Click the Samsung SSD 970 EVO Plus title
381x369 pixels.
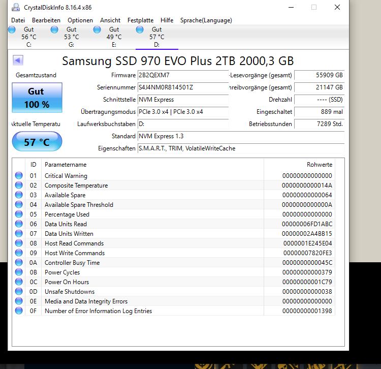pos(178,61)
